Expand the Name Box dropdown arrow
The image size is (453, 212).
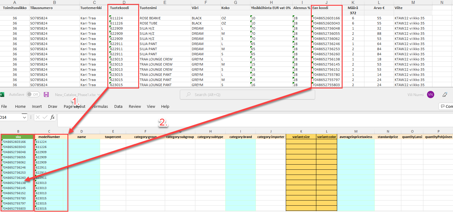pyautogui.click(x=24, y=117)
